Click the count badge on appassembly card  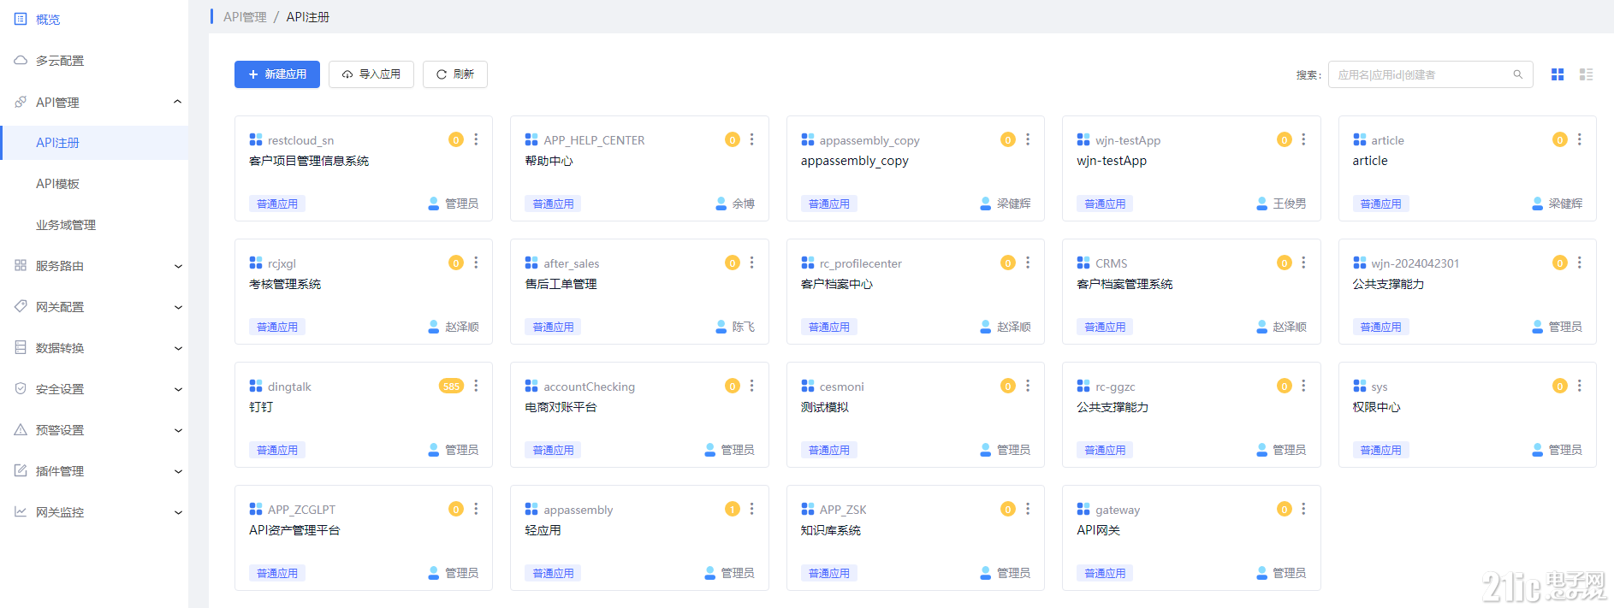tap(732, 509)
